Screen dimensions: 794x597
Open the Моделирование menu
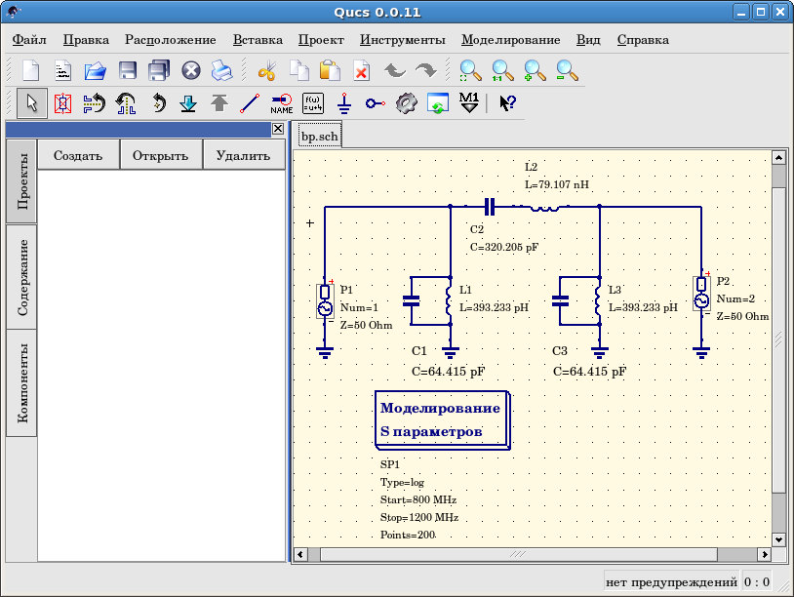point(510,40)
